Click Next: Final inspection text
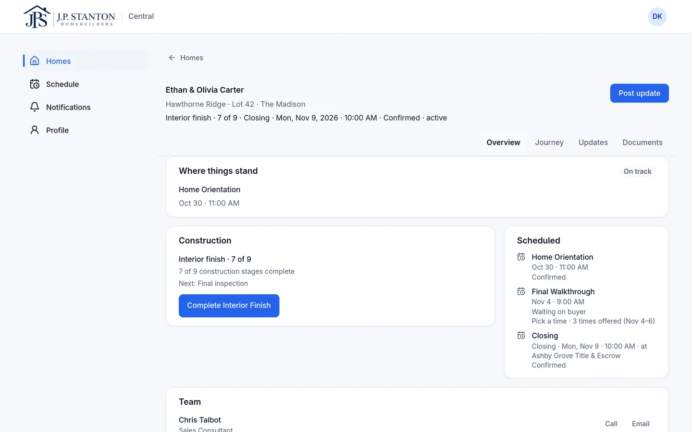The height and width of the screenshot is (432, 692). tap(213, 284)
